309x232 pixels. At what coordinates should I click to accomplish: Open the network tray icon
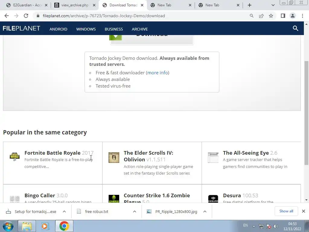point(261,226)
